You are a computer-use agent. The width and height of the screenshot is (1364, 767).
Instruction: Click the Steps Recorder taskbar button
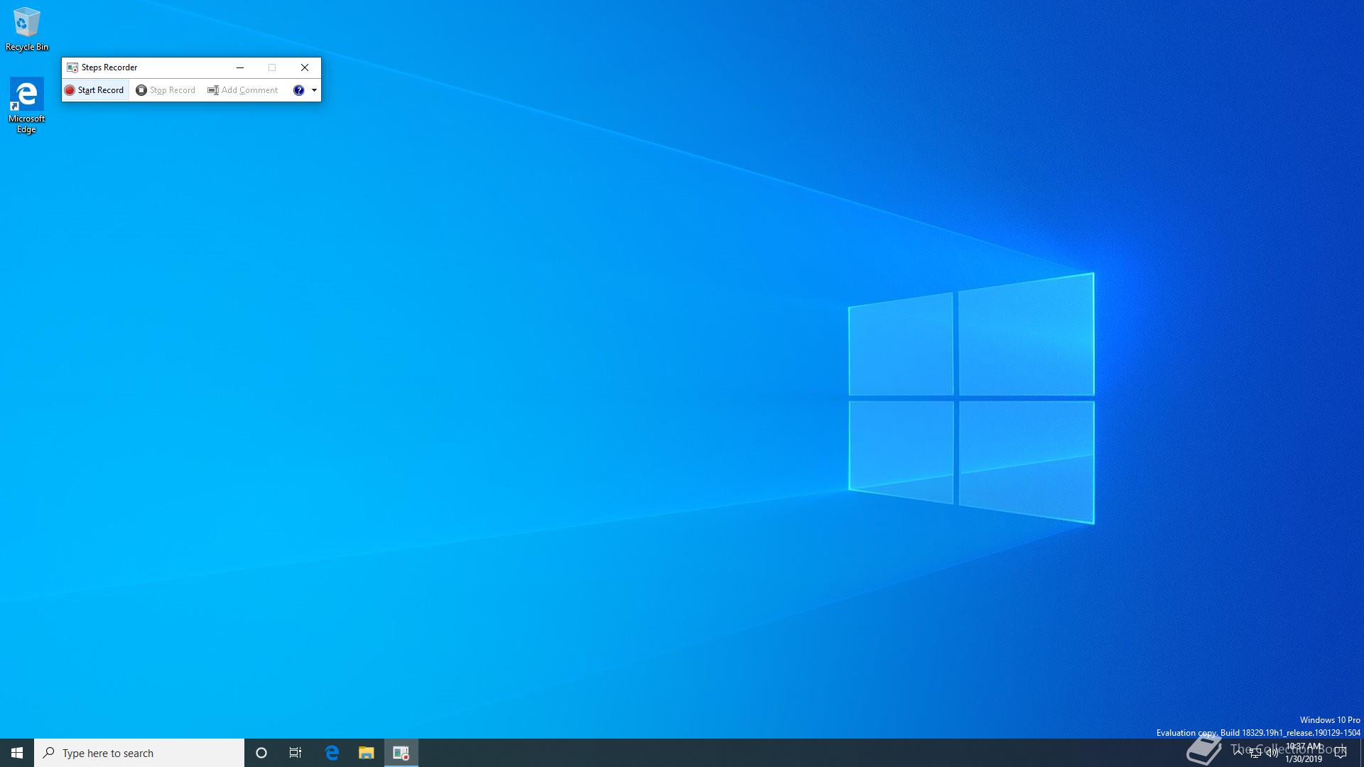point(401,753)
